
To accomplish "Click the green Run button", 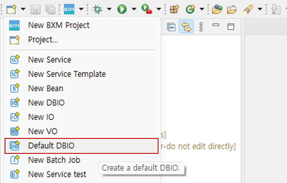I will tap(122, 9).
